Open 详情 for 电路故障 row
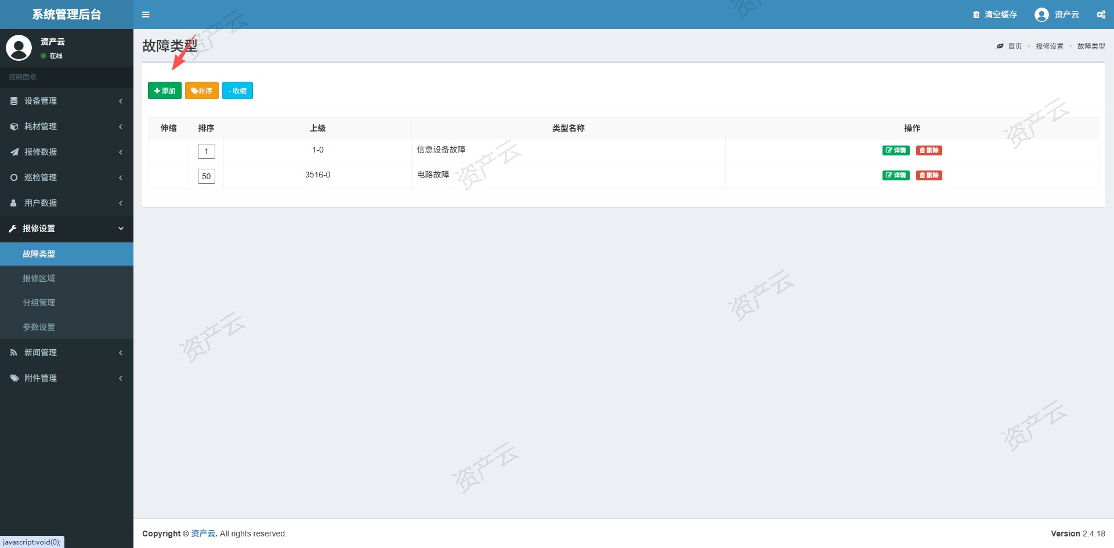The height and width of the screenshot is (548, 1114). coord(896,175)
